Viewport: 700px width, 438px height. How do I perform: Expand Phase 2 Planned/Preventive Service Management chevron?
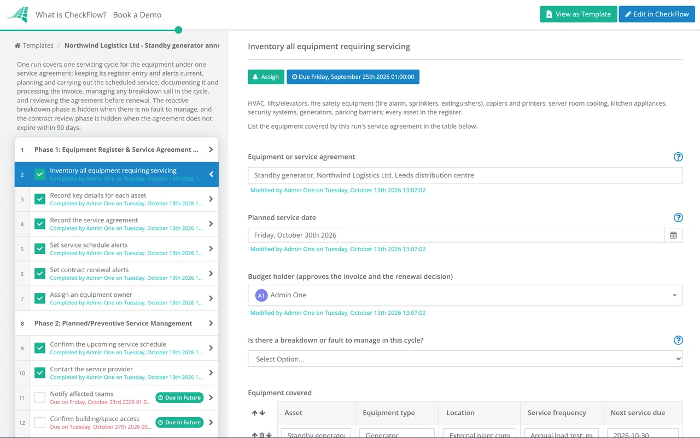211,323
